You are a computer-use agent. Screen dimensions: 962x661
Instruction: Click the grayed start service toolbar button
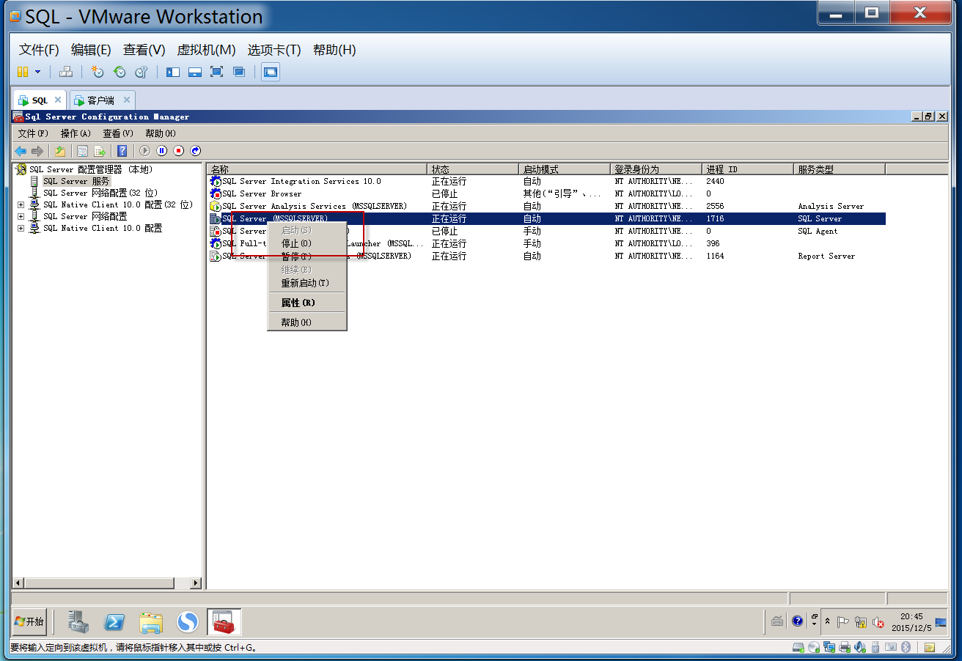pyautogui.click(x=145, y=151)
